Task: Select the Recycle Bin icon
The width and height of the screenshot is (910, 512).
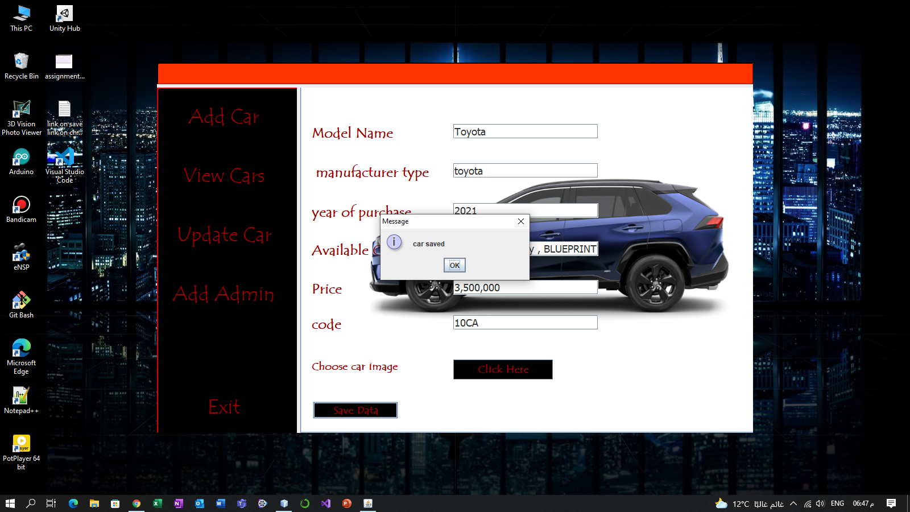Action: coord(22,66)
